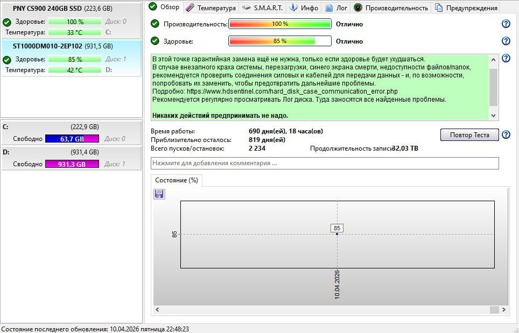The width and height of the screenshot is (519, 333).
Task: Click the S.M.A.R.T. tab icon
Action: tap(246, 8)
